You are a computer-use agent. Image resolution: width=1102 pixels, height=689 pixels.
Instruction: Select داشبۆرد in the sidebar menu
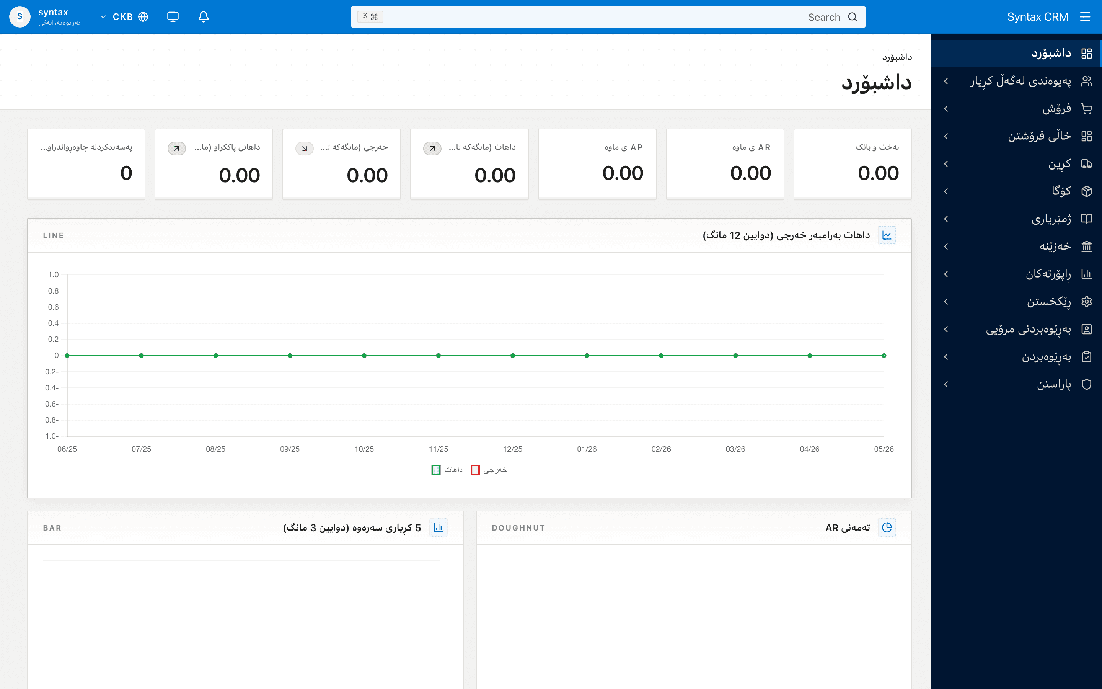click(1016, 53)
